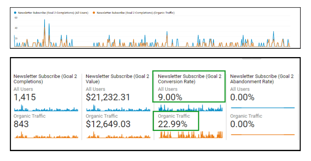
Task: Open the Goal 2 Abandonment Rate title
Action: [262, 79]
